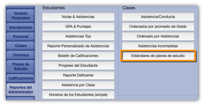209x108 pixels.
Task: Run the Asistencias Top report
Action: (x=78, y=36)
